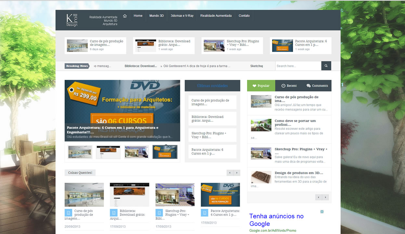Open slider headline Pacote Arquitetura: 6 Cursos em 1
405x234 pixels.
(x=112, y=130)
